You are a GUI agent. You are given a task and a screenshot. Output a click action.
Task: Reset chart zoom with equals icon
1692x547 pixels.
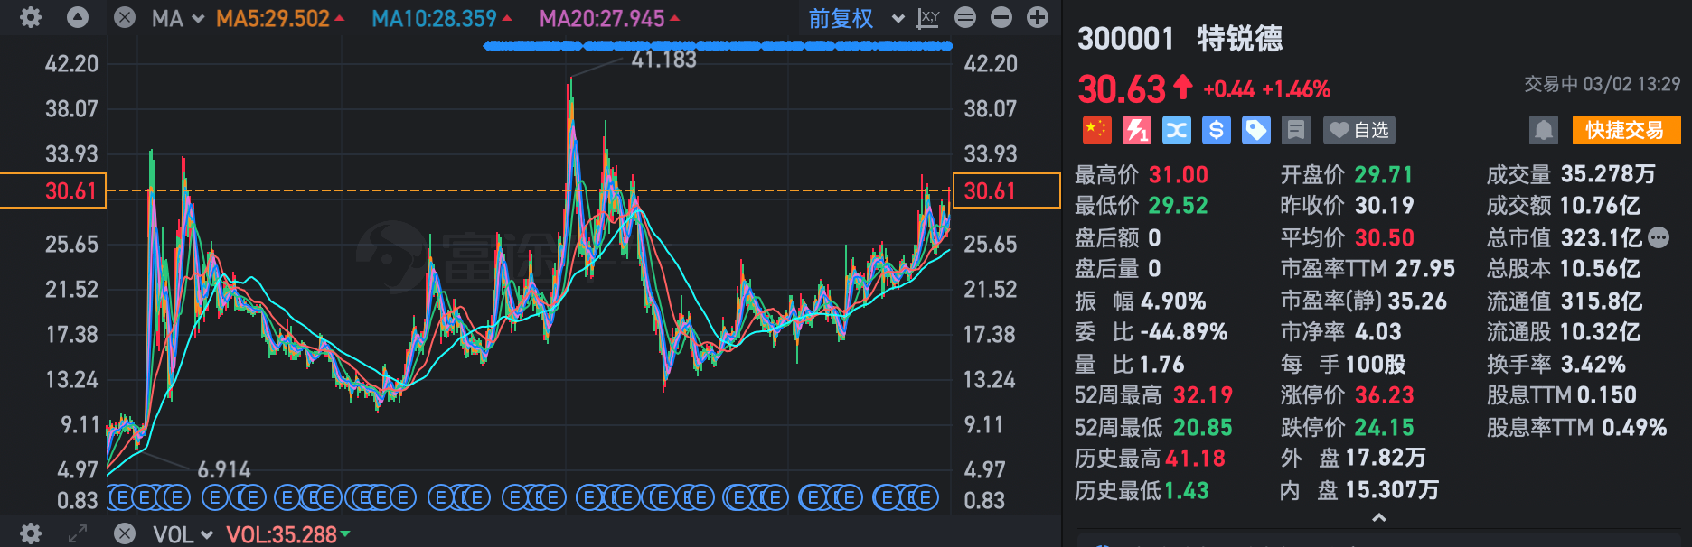(x=965, y=18)
